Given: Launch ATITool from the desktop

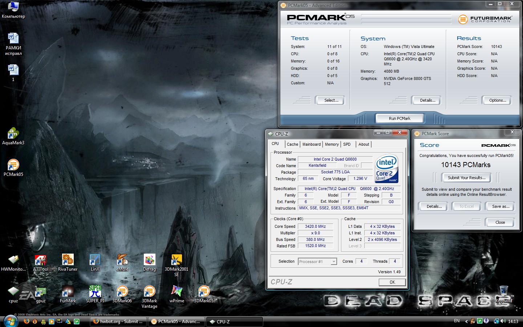Looking at the screenshot, I should pyautogui.click(x=41, y=263).
